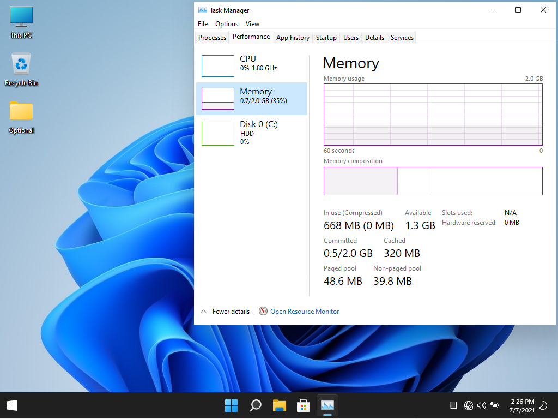Image resolution: width=558 pixels, height=419 pixels.
Task: Click the 0.7/2.0 GB (35%) memory summary
Action: pos(263,101)
